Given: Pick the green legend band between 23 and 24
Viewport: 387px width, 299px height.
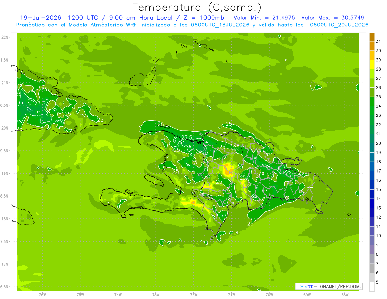Looking at the screenshot, I should pyautogui.click(x=372, y=111).
